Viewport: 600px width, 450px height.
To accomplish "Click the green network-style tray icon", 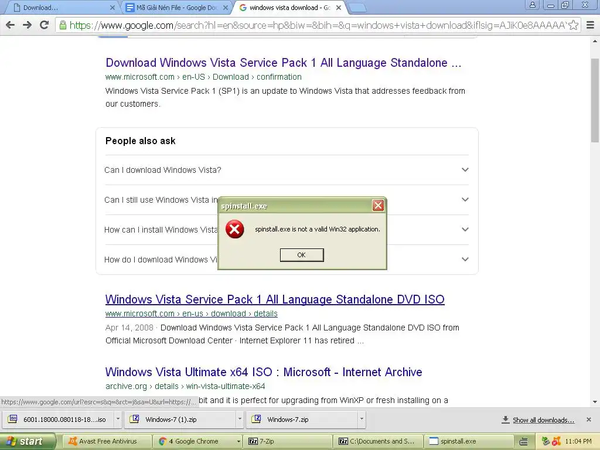I will (546, 441).
